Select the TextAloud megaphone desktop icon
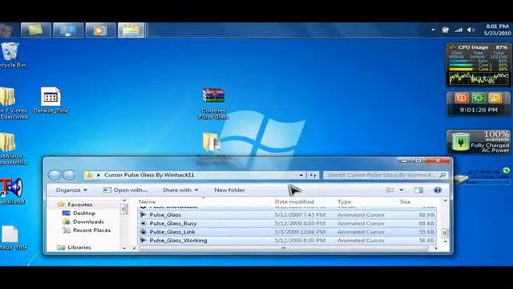The width and height of the screenshot is (513, 289). 12,191
